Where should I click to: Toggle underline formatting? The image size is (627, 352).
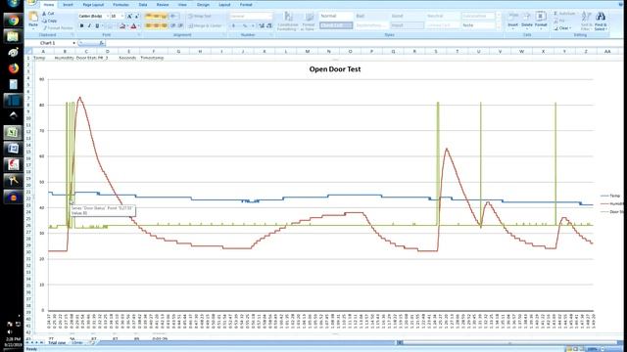pos(97,26)
